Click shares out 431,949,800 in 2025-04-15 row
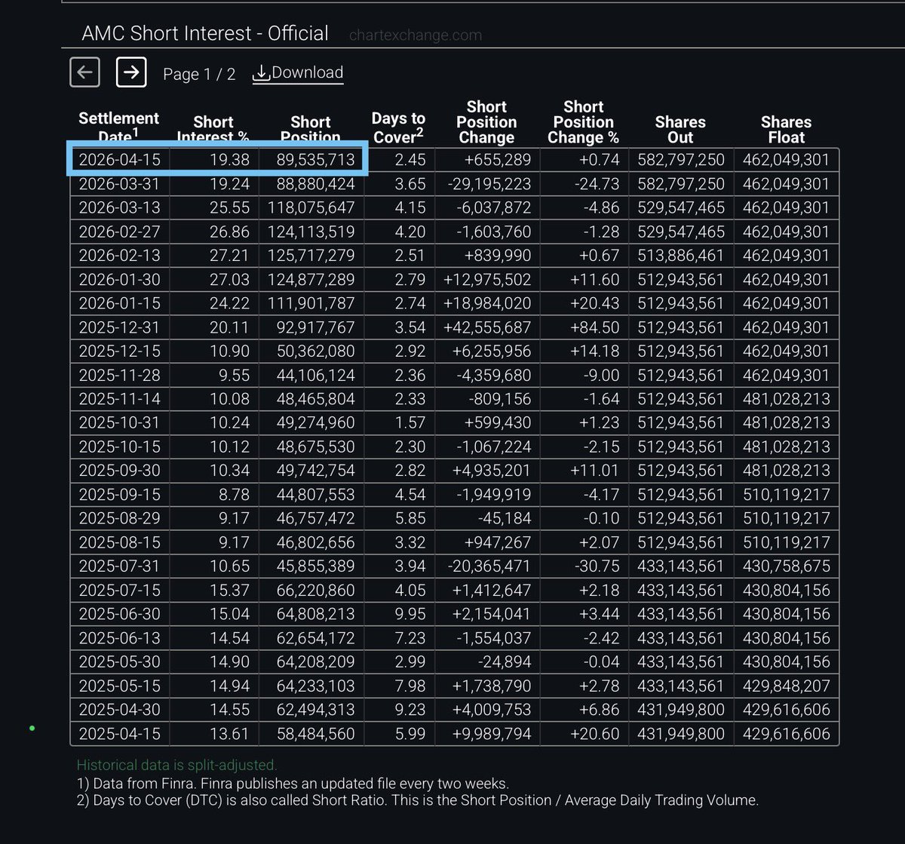905x844 pixels. (680, 734)
